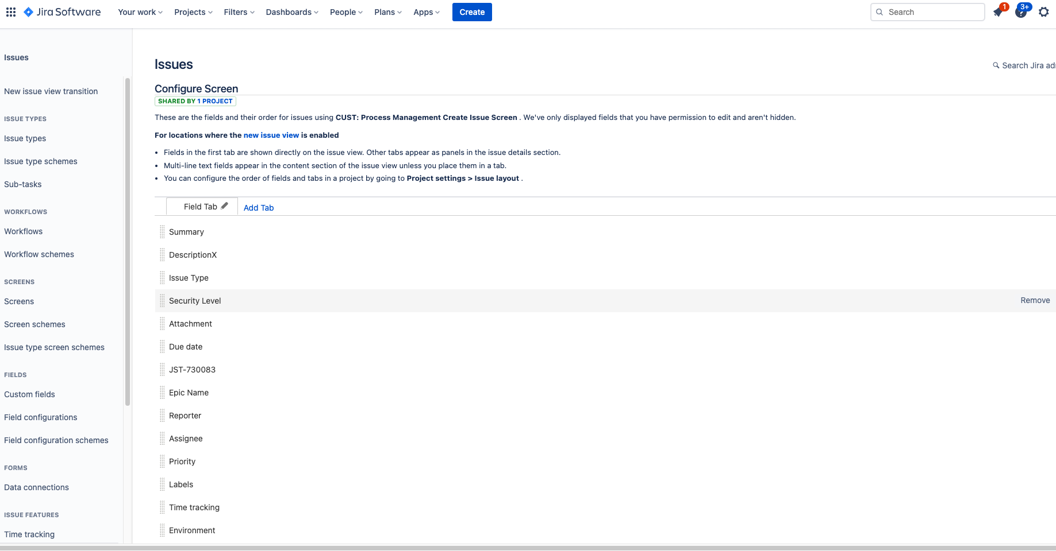Click the drag handle for Attachment field

pyautogui.click(x=162, y=324)
